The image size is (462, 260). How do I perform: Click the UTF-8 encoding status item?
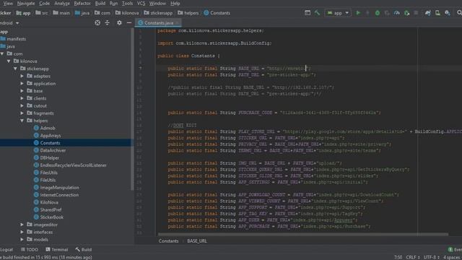[432, 257]
